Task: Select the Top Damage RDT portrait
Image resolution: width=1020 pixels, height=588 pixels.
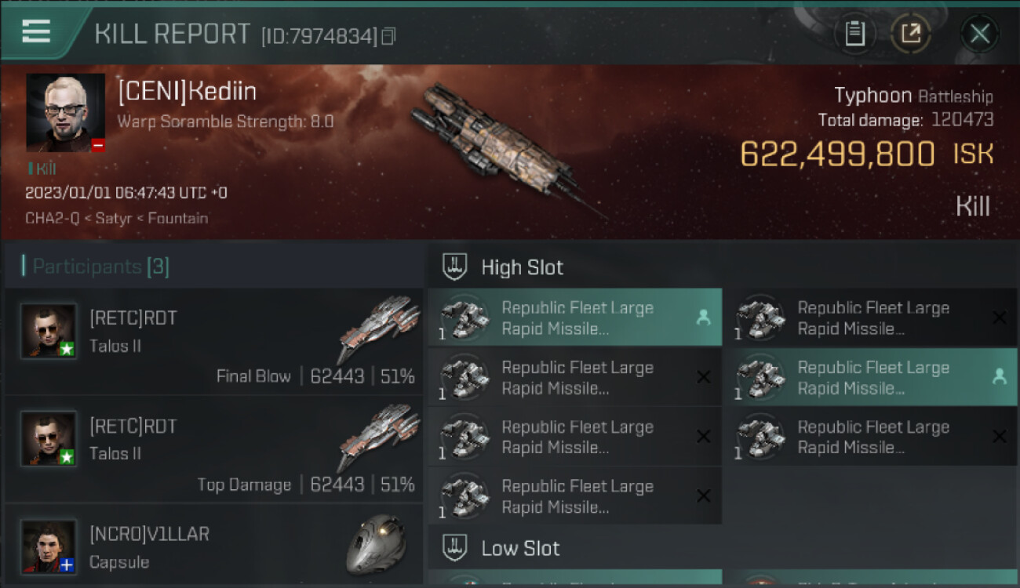Action: click(x=49, y=439)
